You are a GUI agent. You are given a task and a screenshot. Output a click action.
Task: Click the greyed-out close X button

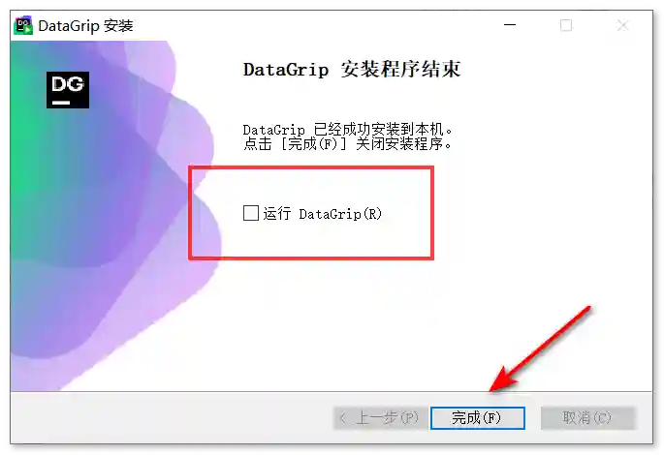point(623,25)
